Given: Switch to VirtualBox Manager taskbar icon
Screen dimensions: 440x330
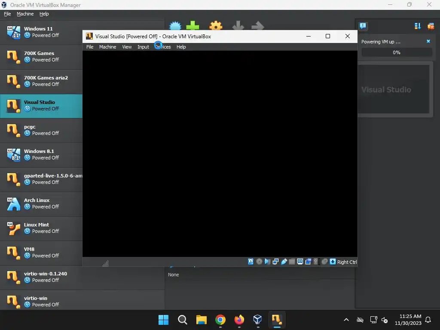Looking at the screenshot, I should click(x=258, y=320).
